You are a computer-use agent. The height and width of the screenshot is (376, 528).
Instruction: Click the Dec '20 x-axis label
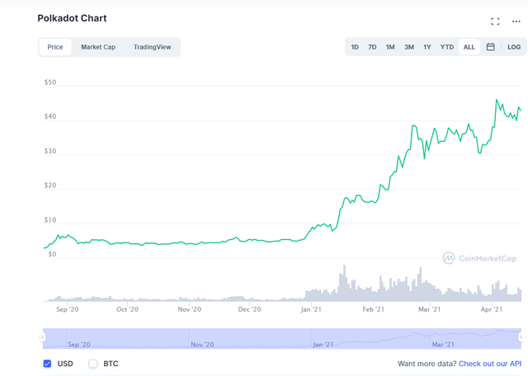[x=249, y=309]
